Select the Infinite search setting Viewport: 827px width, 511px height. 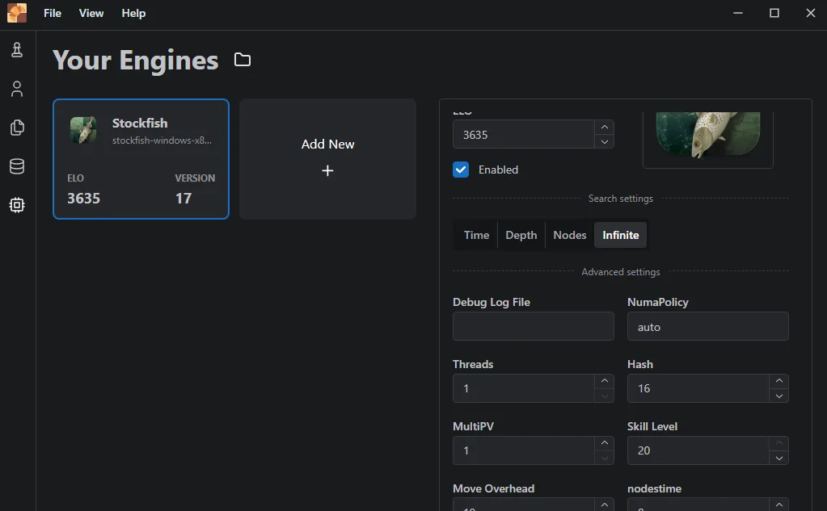620,235
